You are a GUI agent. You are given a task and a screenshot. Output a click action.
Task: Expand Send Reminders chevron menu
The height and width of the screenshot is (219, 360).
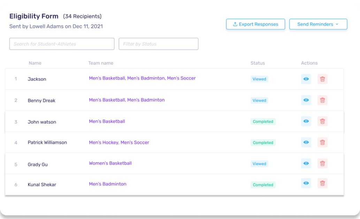[x=337, y=24]
